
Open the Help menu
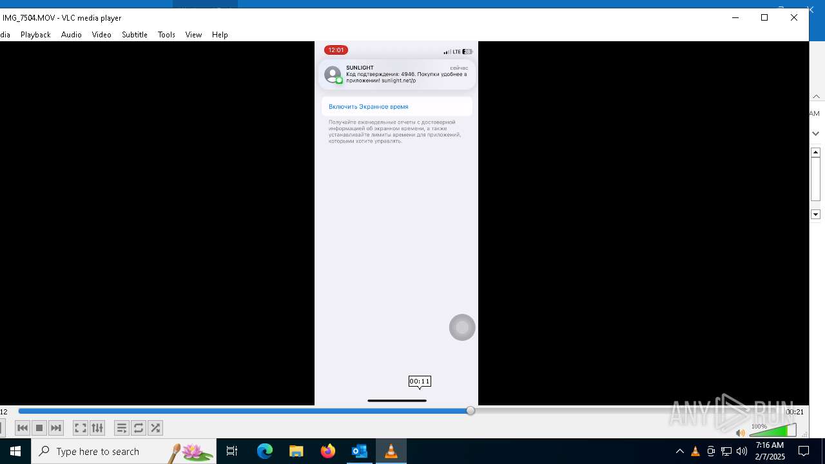(220, 35)
